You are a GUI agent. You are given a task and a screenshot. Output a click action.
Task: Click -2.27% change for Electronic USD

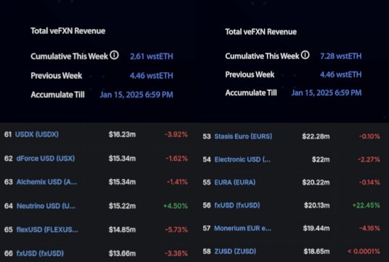369,160
